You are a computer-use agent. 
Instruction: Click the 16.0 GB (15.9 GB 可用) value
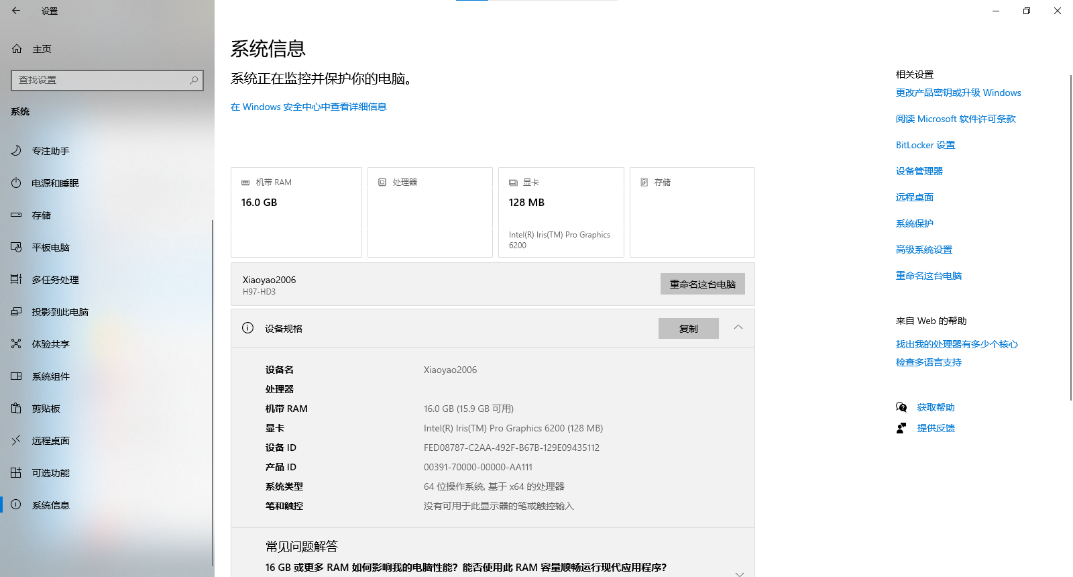(x=469, y=409)
